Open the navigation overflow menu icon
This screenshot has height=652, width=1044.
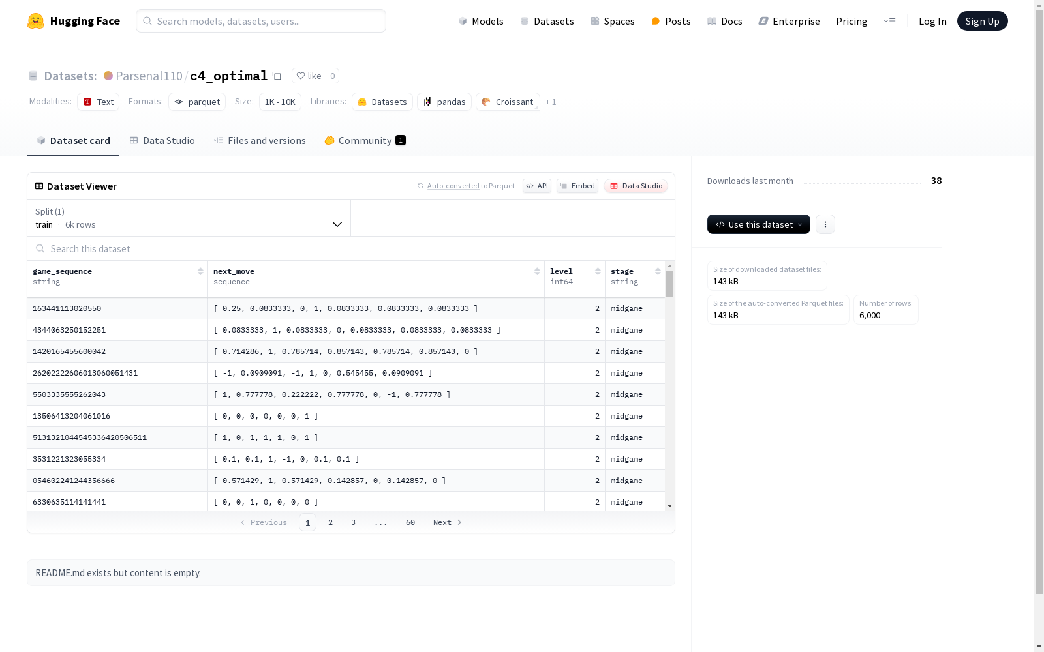click(x=889, y=21)
